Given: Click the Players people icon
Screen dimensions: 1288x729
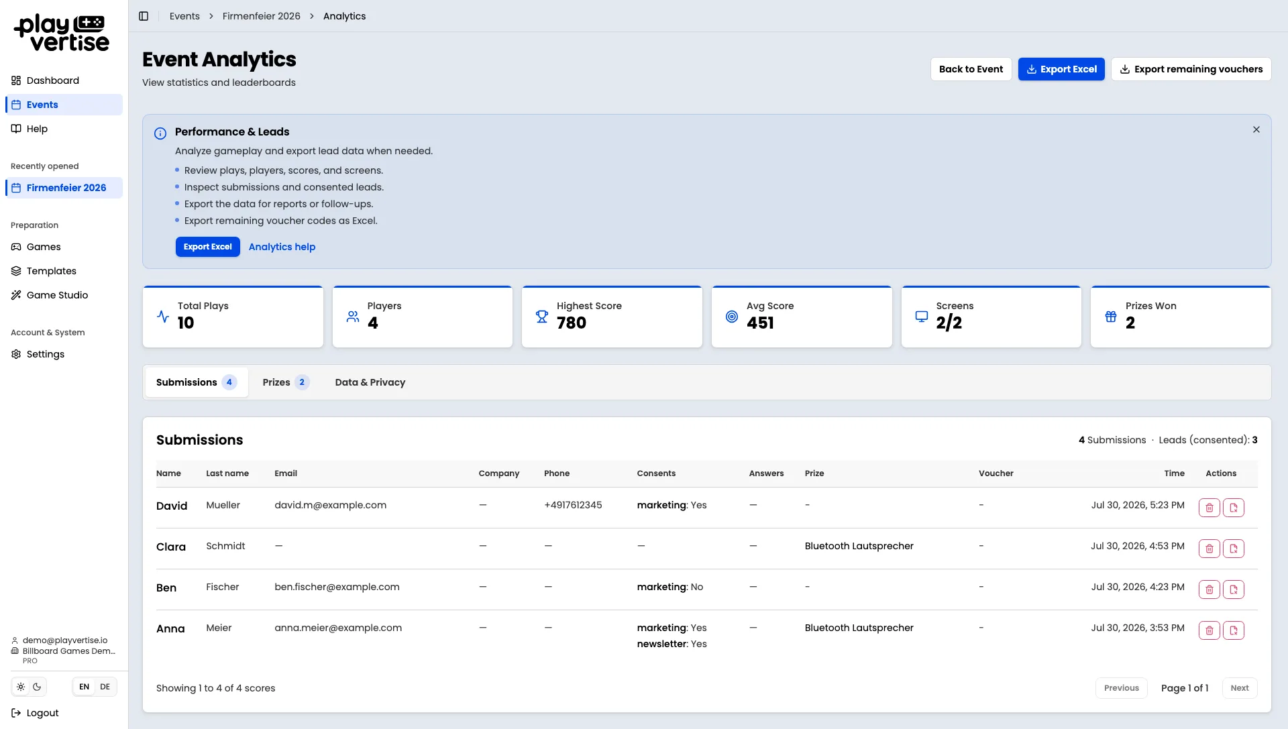Looking at the screenshot, I should point(353,316).
